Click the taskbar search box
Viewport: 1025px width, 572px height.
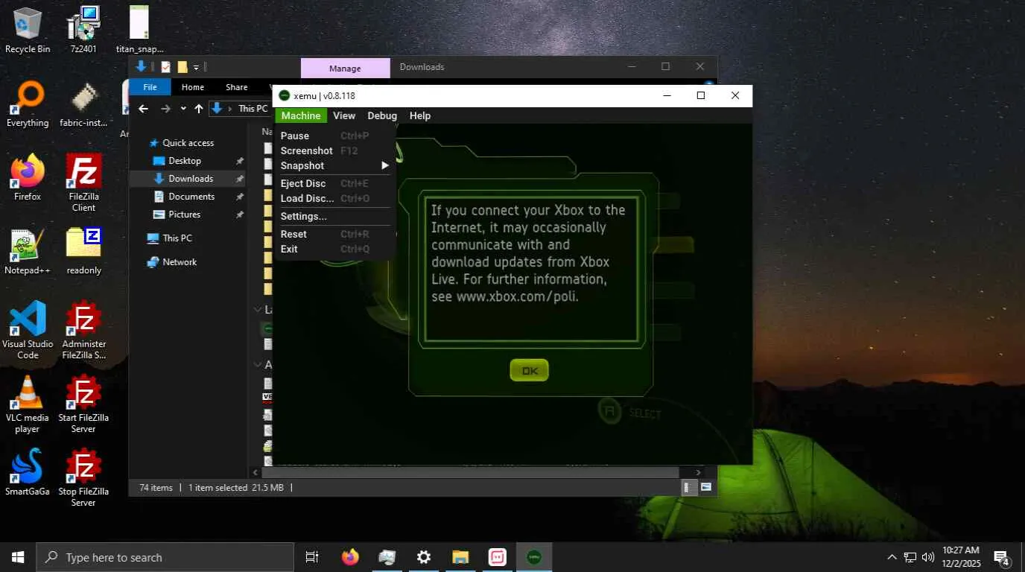(x=165, y=557)
